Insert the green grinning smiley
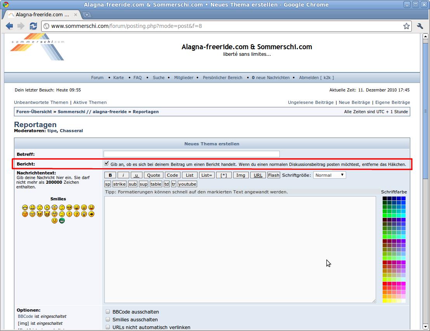Image resolution: width=430 pixels, height=331 pixels. [x=62, y=221]
